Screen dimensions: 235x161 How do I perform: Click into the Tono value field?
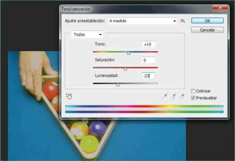click(148, 44)
